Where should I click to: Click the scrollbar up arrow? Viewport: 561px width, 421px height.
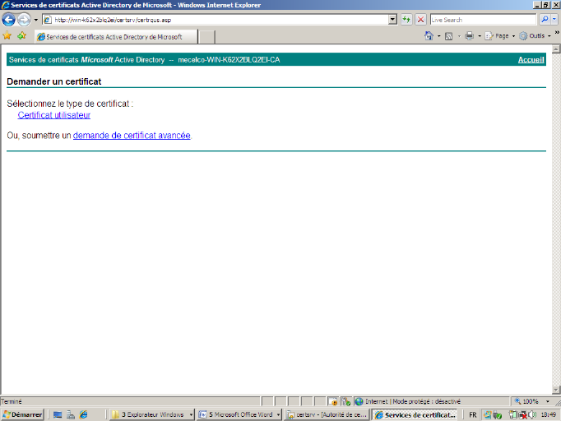(x=556, y=49)
